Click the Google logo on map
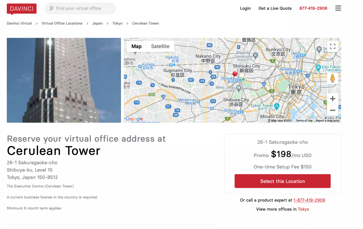Screen dimensions: 363x229 click(x=134, y=119)
